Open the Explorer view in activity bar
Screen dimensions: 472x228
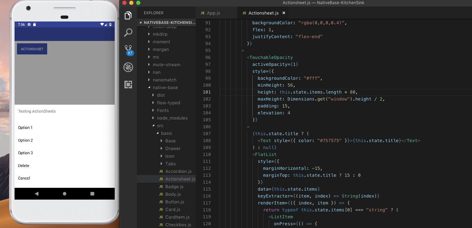click(128, 16)
